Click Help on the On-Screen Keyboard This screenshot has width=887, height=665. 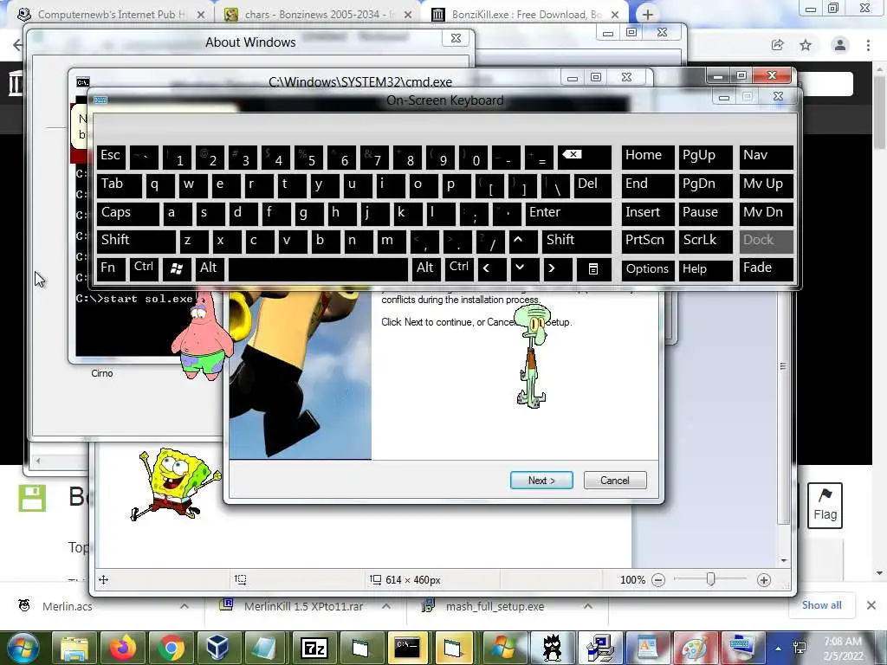[x=705, y=269]
